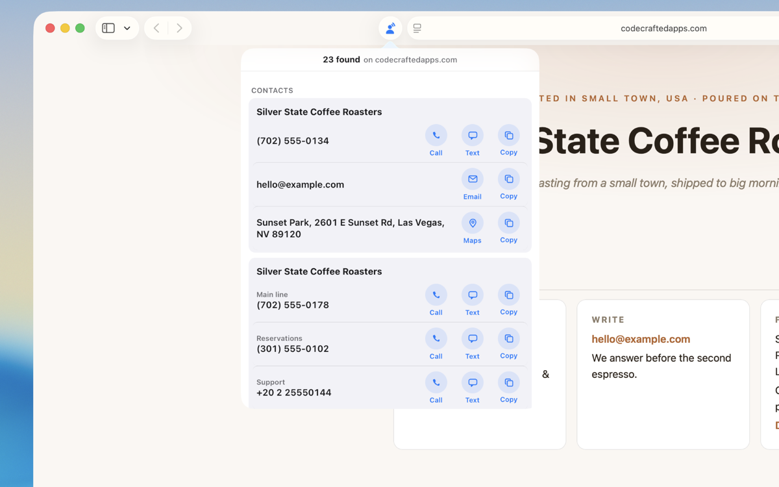Email hello@example.com from contacts popover

point(473,184)
